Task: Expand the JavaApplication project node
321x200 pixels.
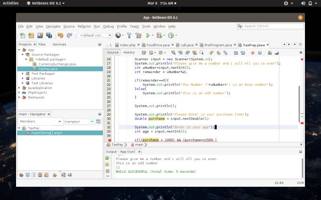Action: pyautogui.click(x=19, y=88)
